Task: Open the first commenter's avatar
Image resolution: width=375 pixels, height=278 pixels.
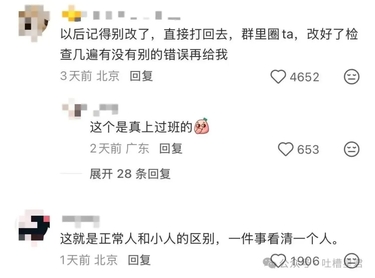Action: point(34,23)
